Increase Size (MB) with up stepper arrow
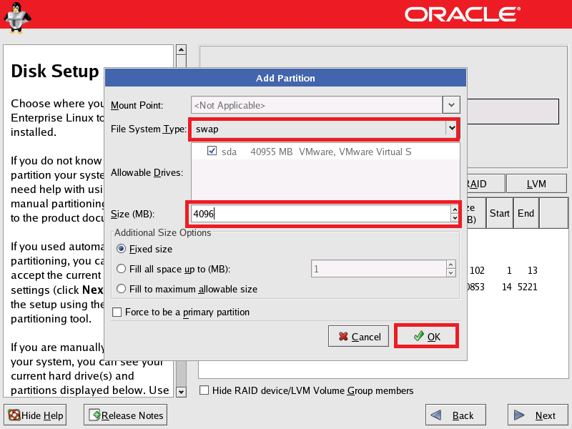The image size is (572, 429). (455, 209)
